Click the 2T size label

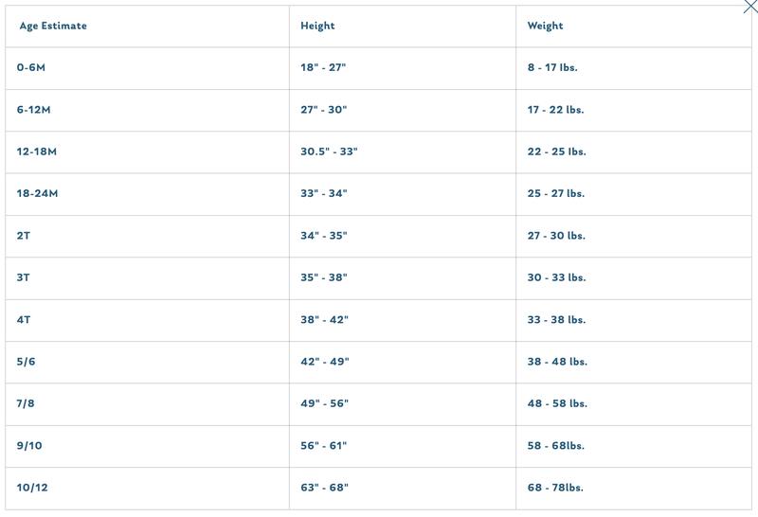coord(24,236)
